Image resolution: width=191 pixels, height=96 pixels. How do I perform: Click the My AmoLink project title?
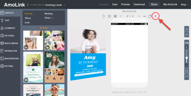129,11
